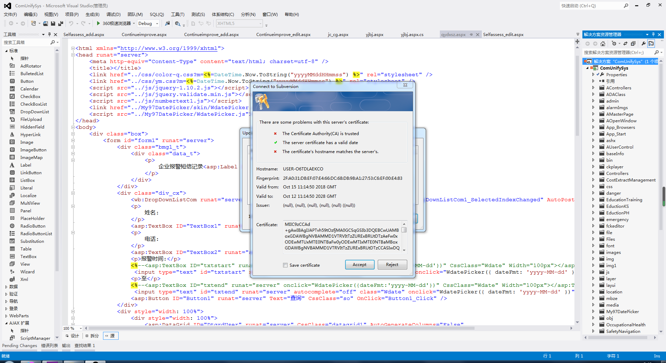The width and height of the screenshot is (666, 363).
Task: Click the green Start Debugging arrow
Action: (x=99, y=23)
